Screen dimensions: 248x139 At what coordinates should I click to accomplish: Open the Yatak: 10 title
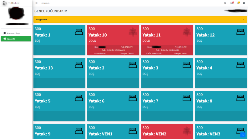pos(98,35)
